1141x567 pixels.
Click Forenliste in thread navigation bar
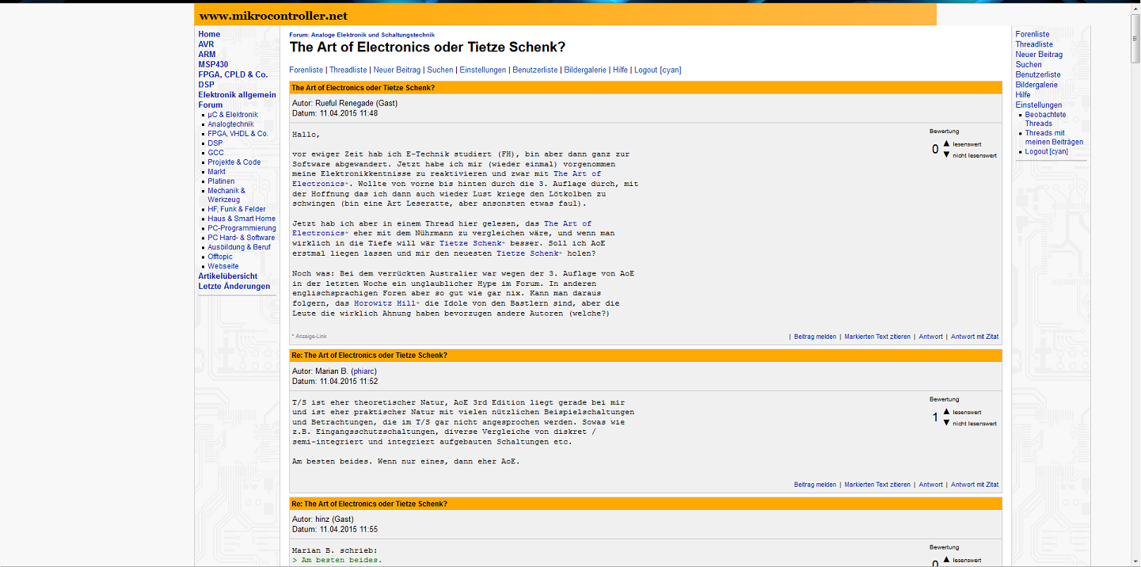tap(306, 70)
